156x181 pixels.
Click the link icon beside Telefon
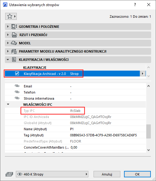point(17,92)
